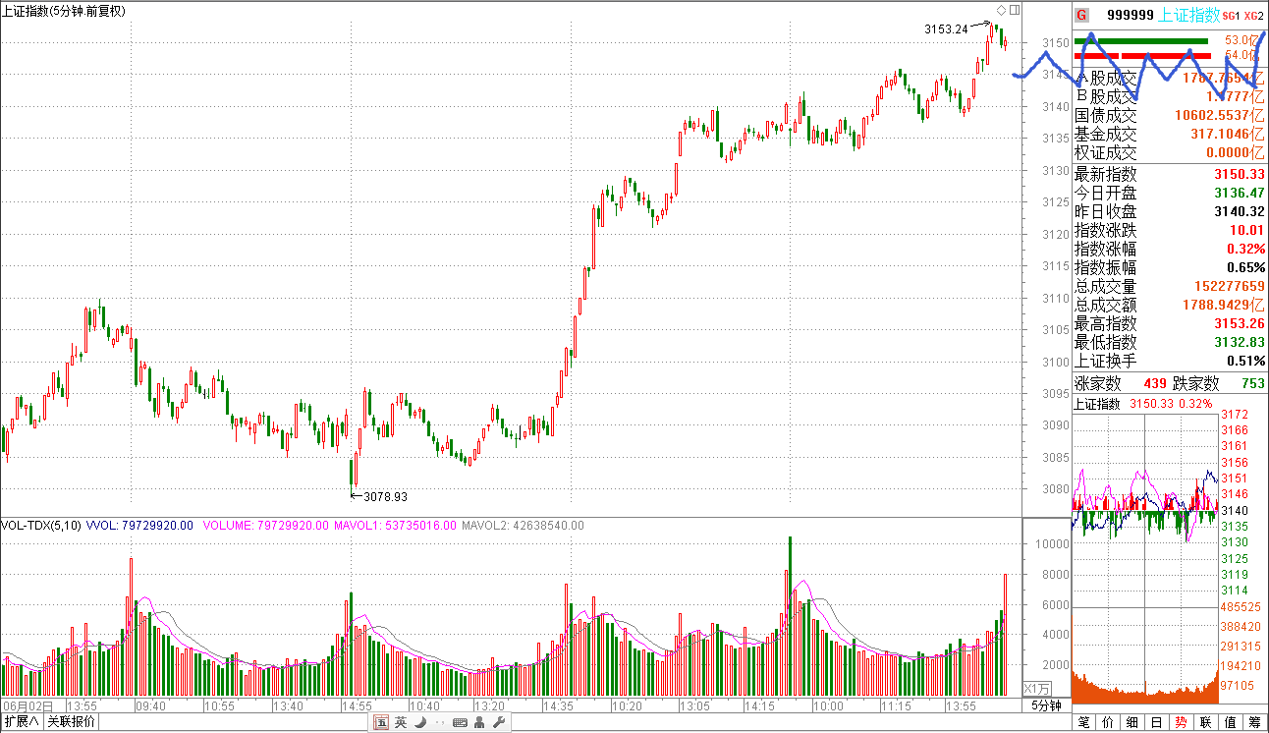
Task: Toggle the split-panel icon at chart top right
Action: click(1014, 10)
